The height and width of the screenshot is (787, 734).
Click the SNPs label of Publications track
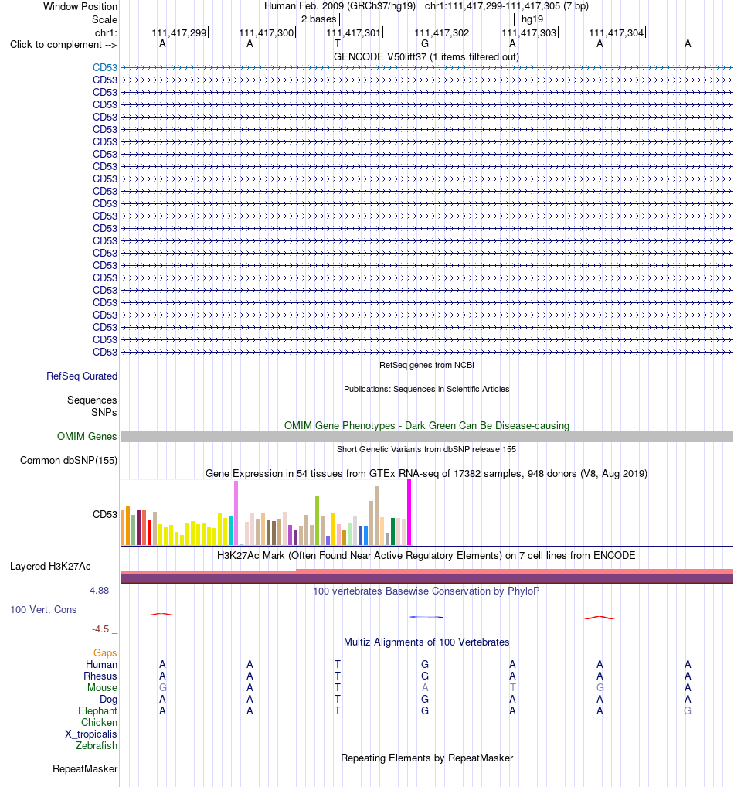104,412
